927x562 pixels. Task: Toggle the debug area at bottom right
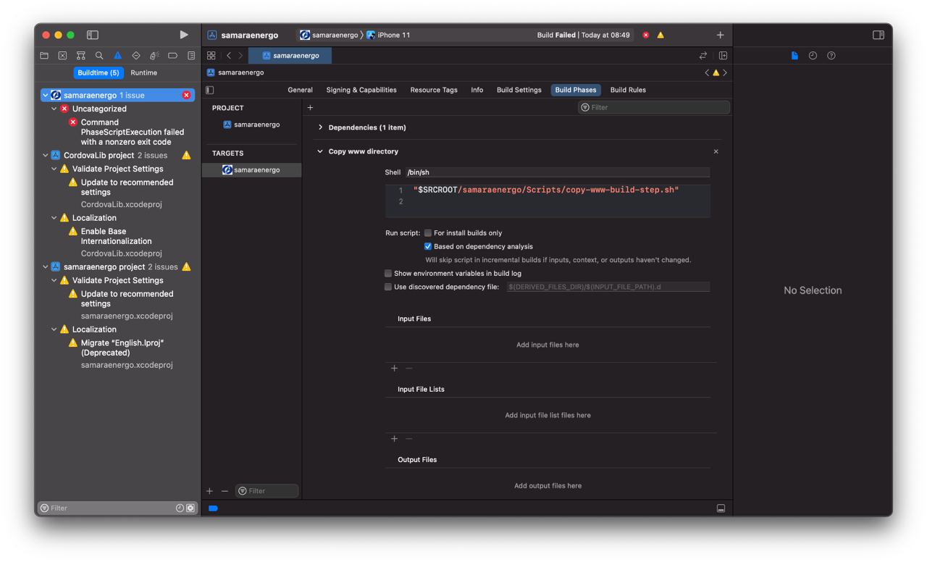pyautogui.click(x=721, y=508)
